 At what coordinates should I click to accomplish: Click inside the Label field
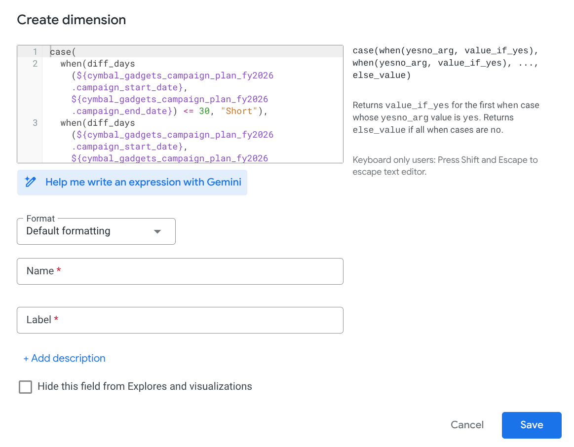pos(180,320)
